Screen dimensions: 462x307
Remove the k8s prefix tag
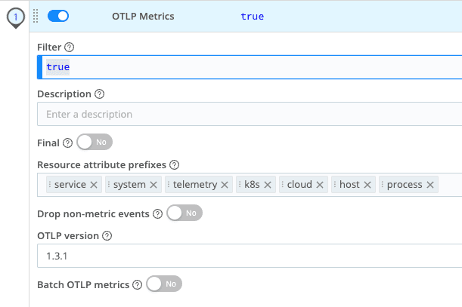(x=268, y=185)
